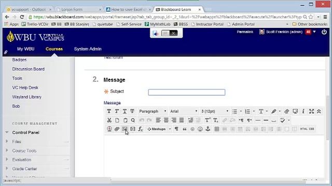Switch to the Courses tab

coord(54,49)
